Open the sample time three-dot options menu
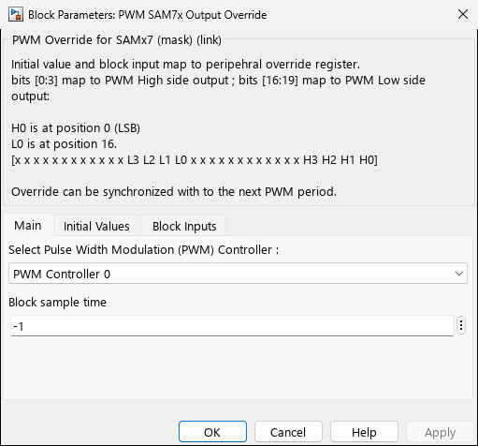The height and width of the screenshot is (446, 478). [461, 326]
